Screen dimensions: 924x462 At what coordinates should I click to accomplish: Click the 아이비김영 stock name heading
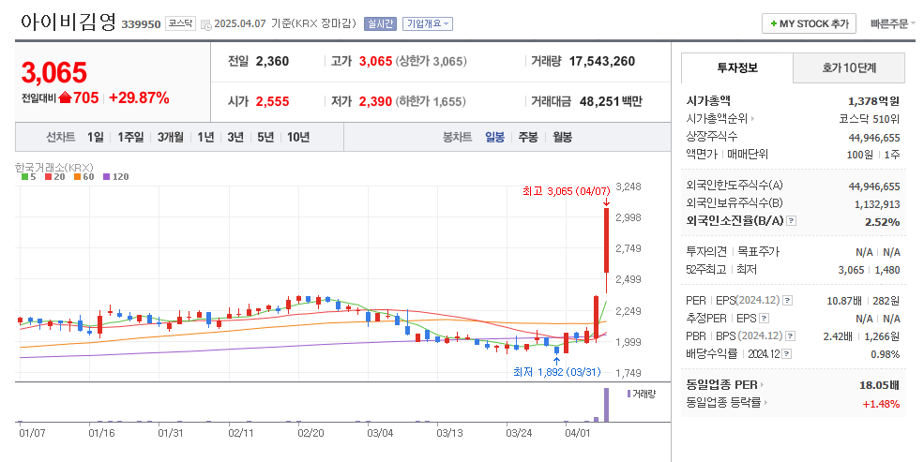click(x=68, y=22)
